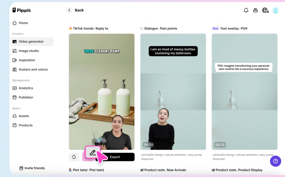Image resolution: width=285 pixels, height=177 pixels.
Task: Click the Text overlay · POV title
Action: tap(234, 29)
